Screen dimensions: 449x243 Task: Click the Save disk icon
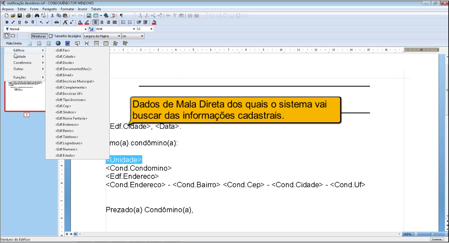pyautogui.click(x=20, y=16)
